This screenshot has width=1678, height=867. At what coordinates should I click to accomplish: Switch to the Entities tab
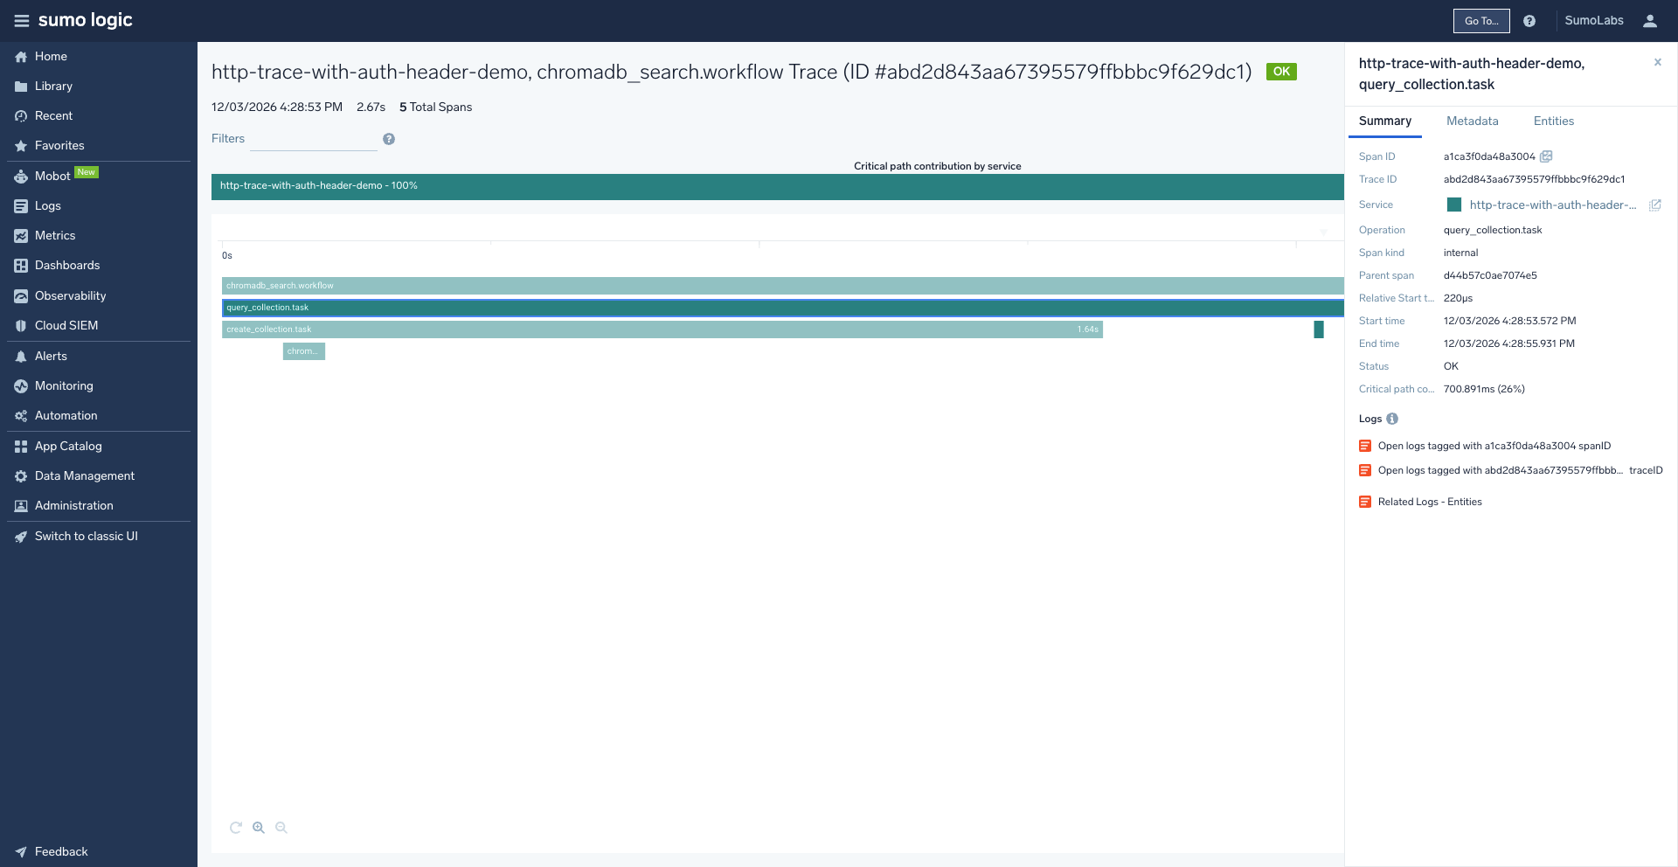(x=1553, y=121)
